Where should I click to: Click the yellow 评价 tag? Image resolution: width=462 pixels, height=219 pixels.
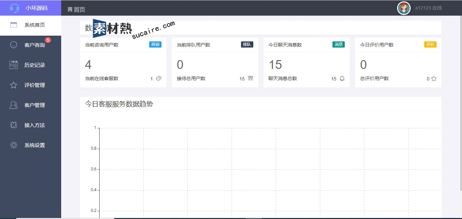pos(430,44)
